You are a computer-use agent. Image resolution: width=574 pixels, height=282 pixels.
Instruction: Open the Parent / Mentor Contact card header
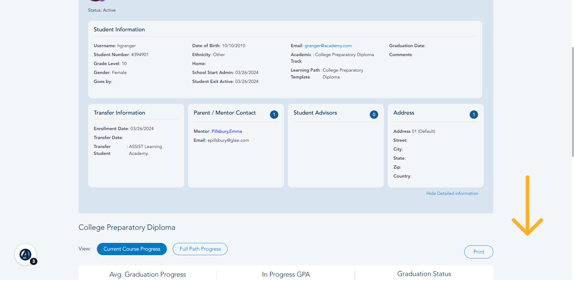click(x=225, y=113)
